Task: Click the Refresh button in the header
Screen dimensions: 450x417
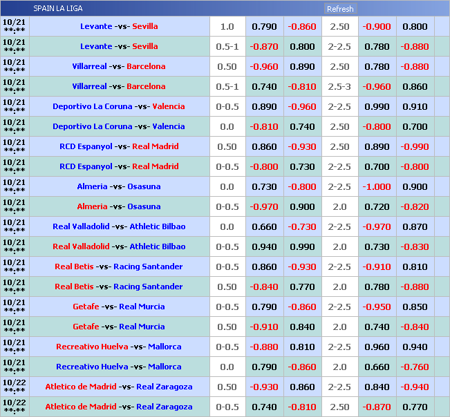Action: click(339, 9)
